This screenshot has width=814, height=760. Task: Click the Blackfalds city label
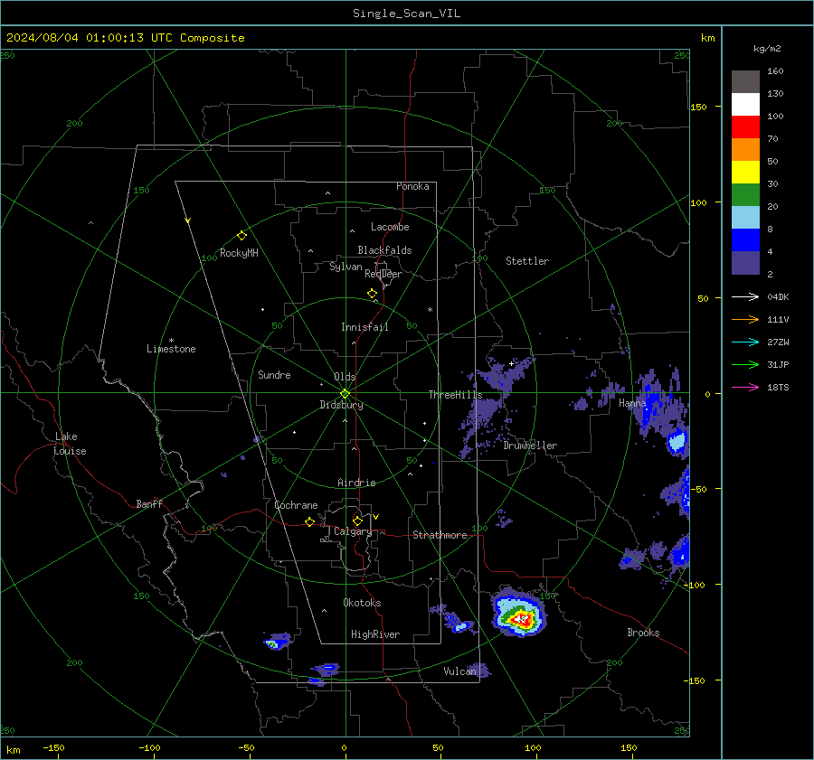coord(384,250)
